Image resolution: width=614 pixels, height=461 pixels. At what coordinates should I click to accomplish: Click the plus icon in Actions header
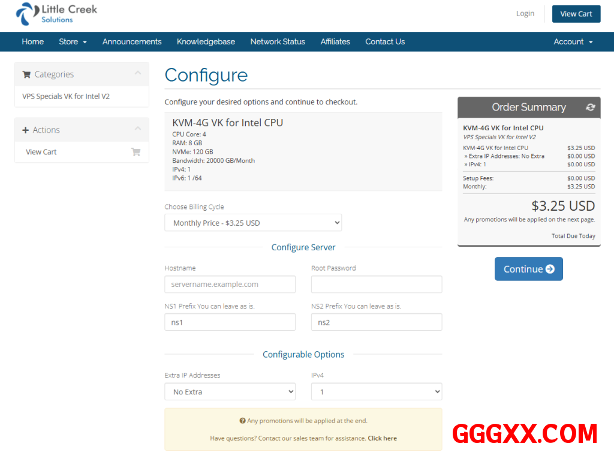pyautogui.click(x=26, y=130)
